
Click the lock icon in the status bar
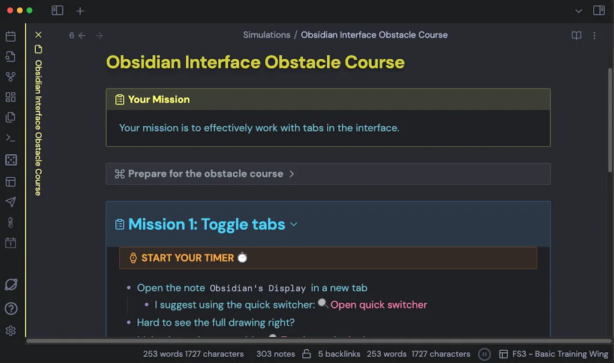[x=306, y=354]
